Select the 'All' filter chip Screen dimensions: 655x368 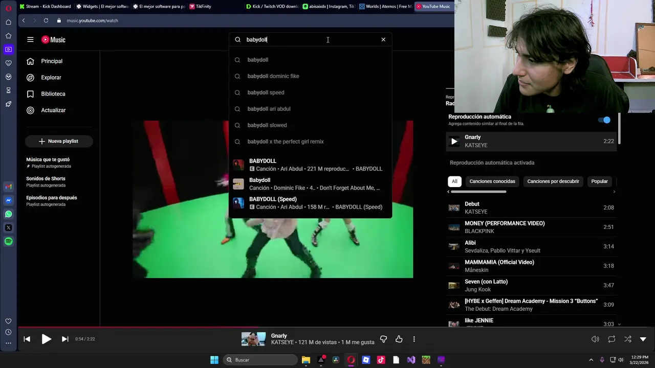pyautogui.click(x=454, y=181)
